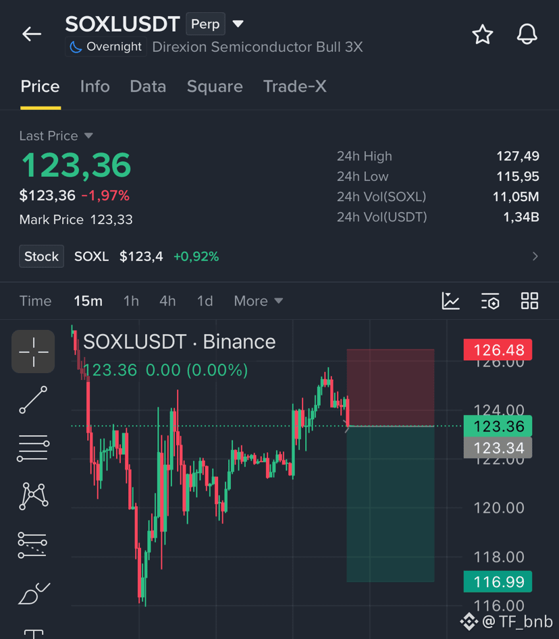Open the SOXLUSDT pair selector dropdown arrow
This screenshot has width=559, height=639.
pyautogui.click(x=238, y=24)
